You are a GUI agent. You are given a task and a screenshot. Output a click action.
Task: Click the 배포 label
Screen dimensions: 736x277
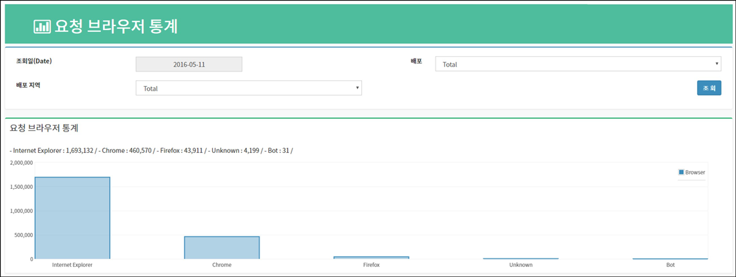pyautogui.click(x=416, y=61)
